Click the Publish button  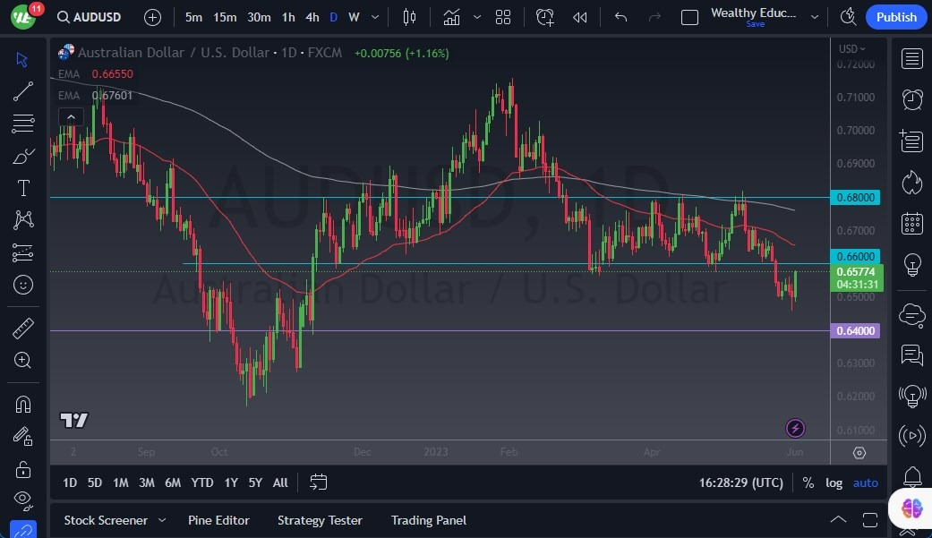coord(895,16)
